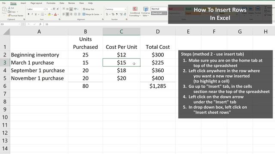Screen dimensions: 275x154
Task: Decrease font size with smaller A
Action: pyautogui.click(x=58, y=9)
